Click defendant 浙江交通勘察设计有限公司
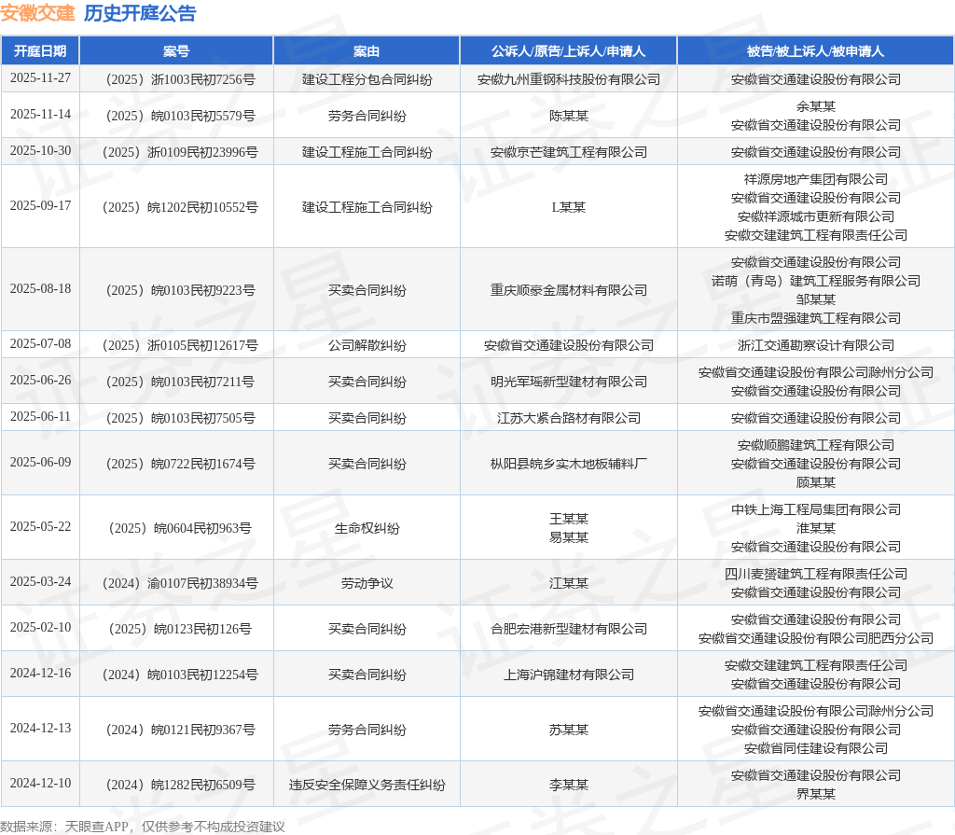Screen dimensions: 955x835 point(815,345)
